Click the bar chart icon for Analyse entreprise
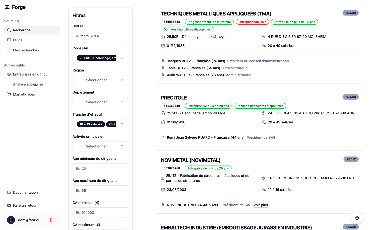The height and width of the screenshot is (230, 369). pyautogui.click(x=9, y=84)
